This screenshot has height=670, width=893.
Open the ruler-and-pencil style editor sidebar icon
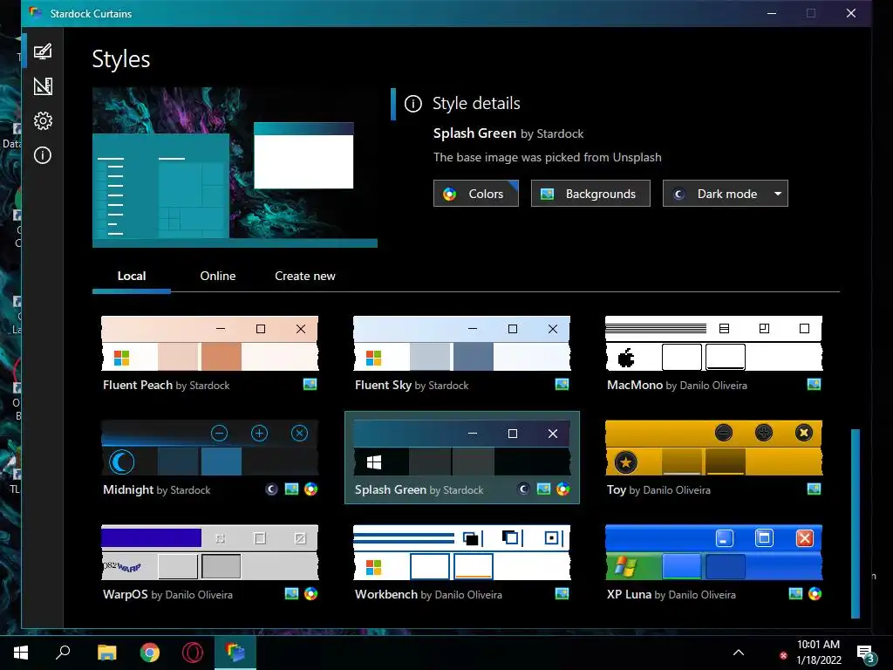[x=43, y=86]
